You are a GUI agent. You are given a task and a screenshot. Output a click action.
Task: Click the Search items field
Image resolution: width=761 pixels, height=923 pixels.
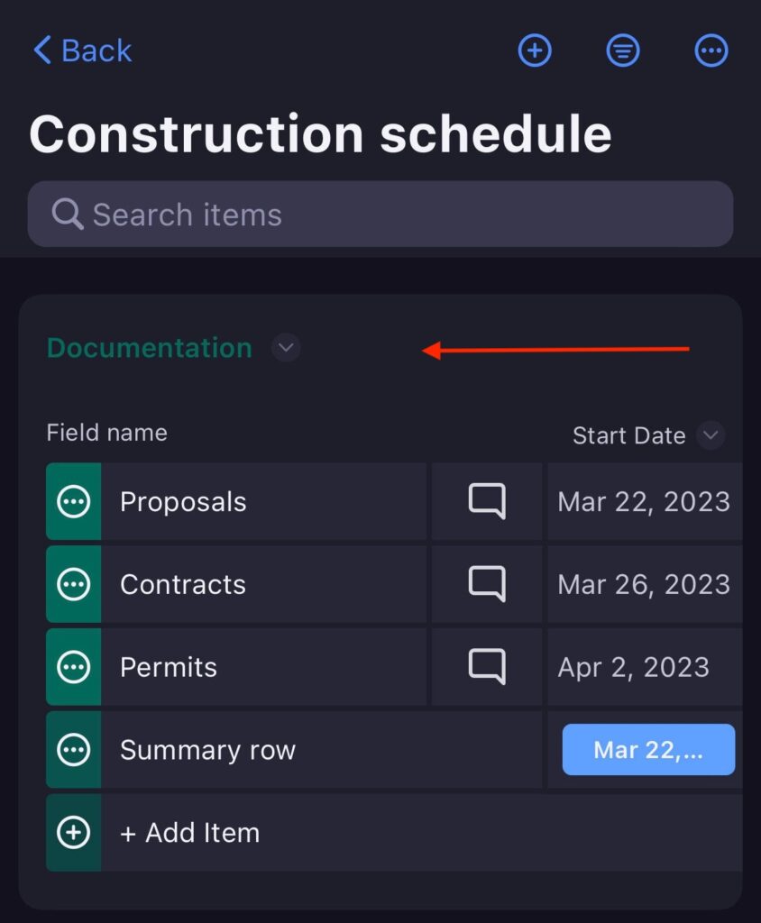click(x=380, y=215)
